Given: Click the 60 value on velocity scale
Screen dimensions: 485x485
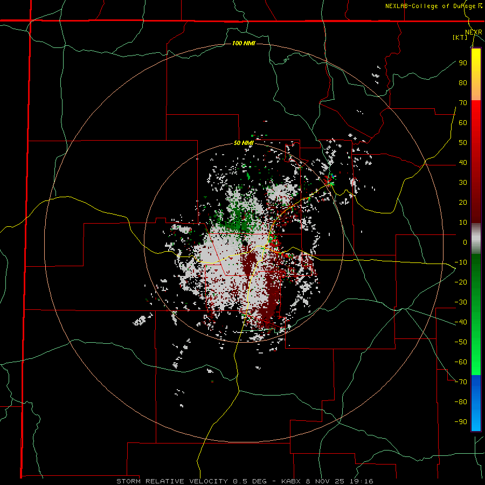Looking at the screenshot, I should pos(463,123).
